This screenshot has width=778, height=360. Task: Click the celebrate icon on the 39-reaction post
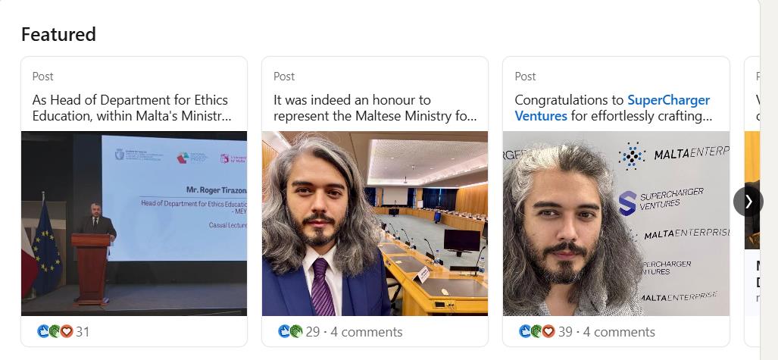536,331
